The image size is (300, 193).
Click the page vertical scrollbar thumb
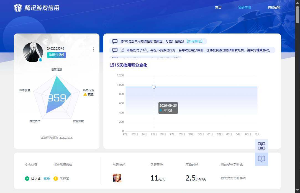[298, 14]
